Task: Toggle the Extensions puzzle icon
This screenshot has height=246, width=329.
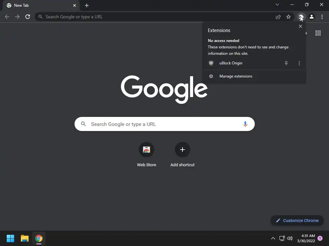Action: [301, 17]
